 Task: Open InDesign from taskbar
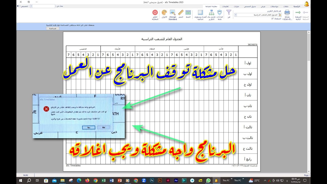coord(168,180)
